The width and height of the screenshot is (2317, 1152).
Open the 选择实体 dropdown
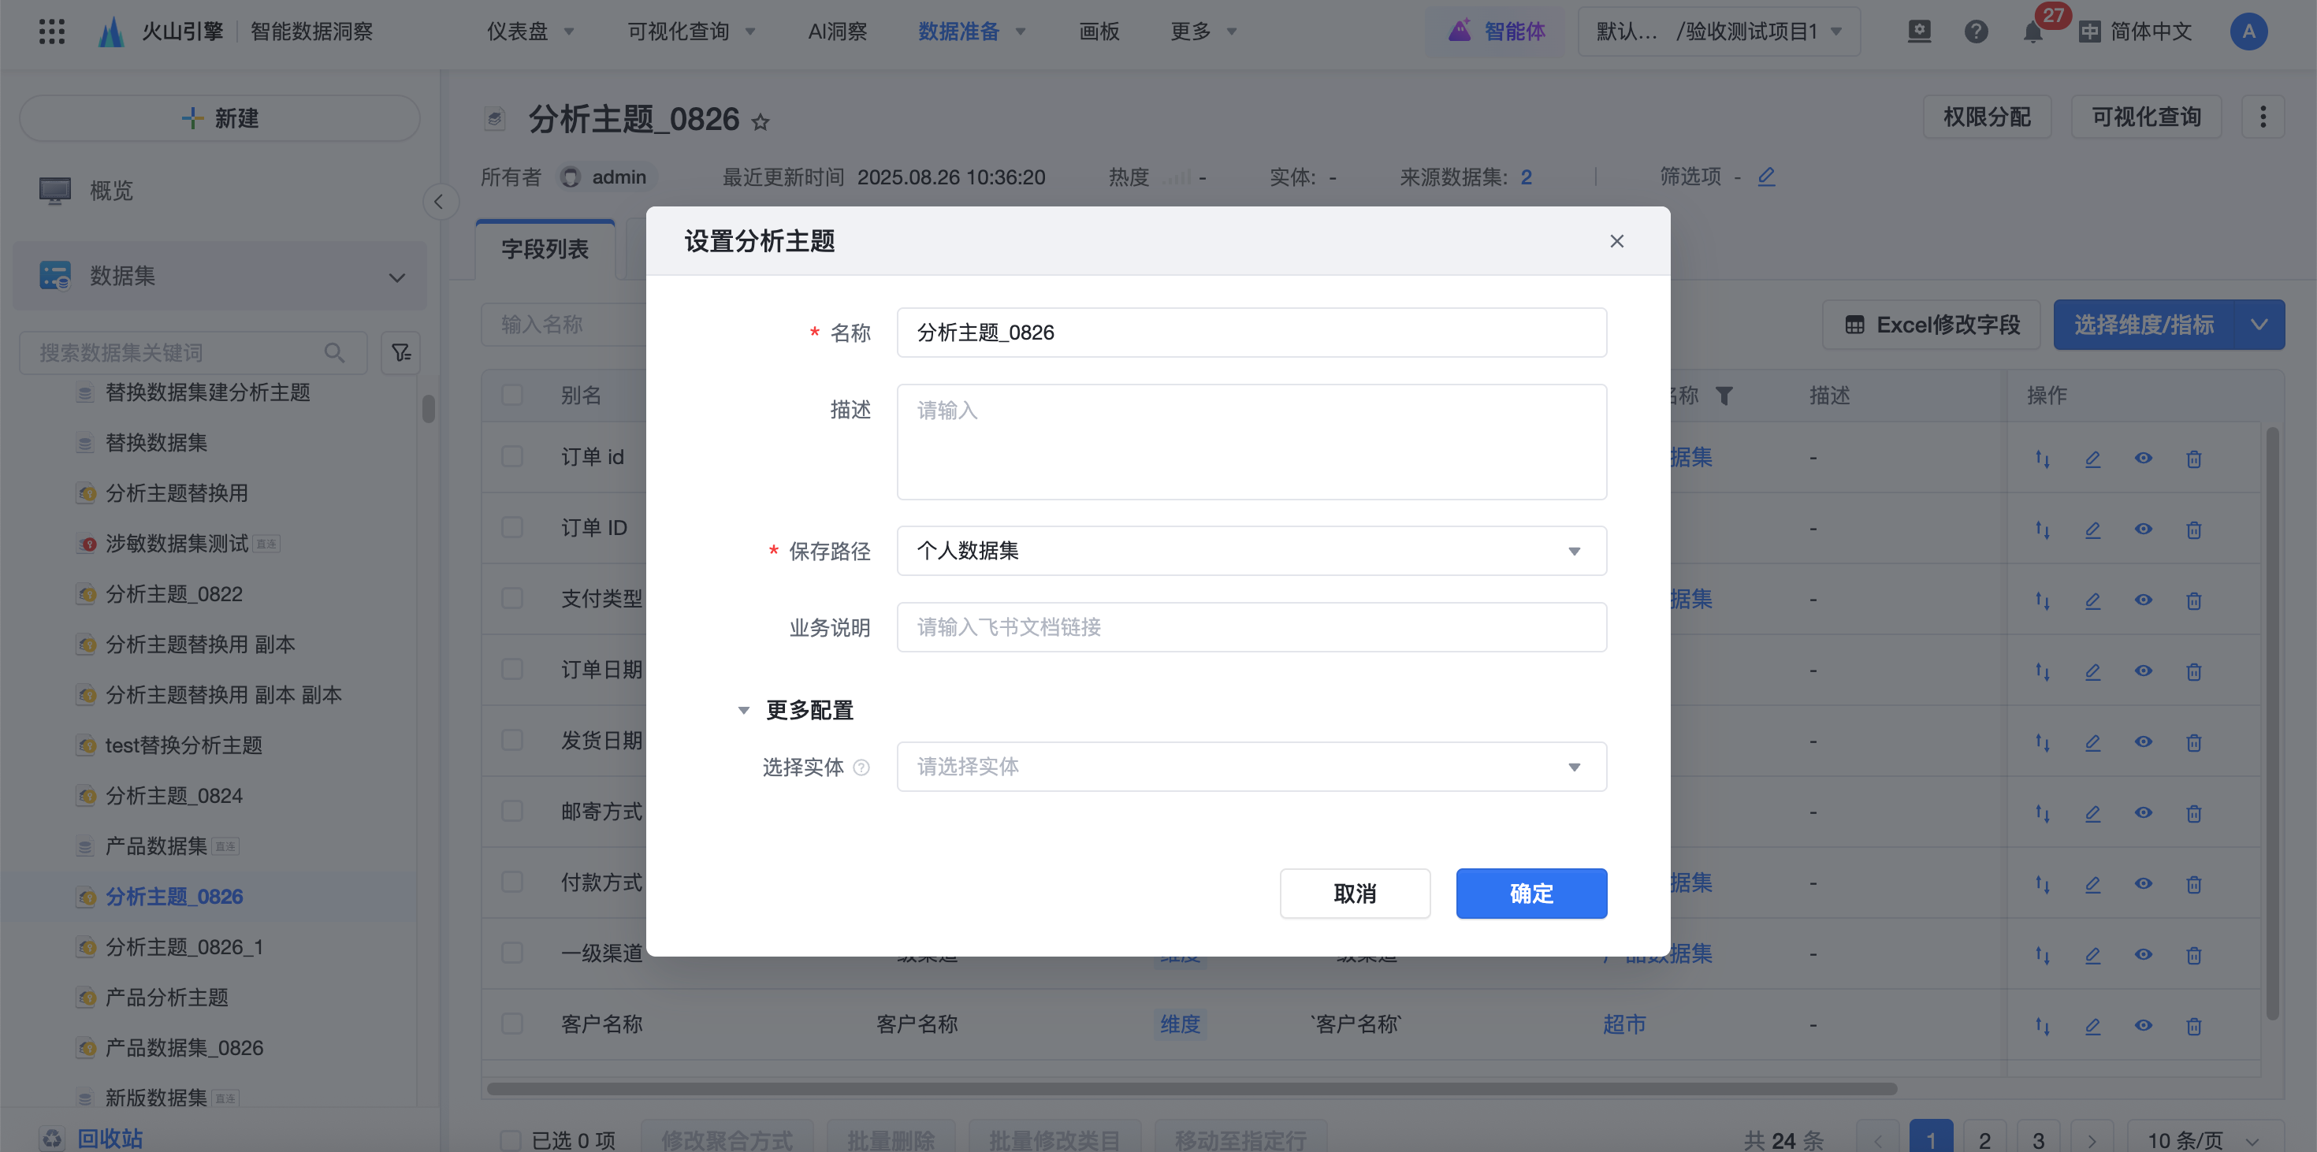click(1251, 767)
